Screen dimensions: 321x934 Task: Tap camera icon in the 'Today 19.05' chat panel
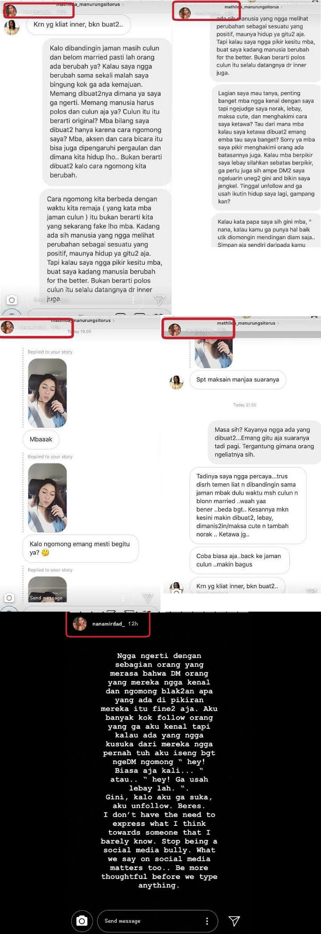pyautogui.click(x=9, y=598)
